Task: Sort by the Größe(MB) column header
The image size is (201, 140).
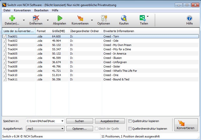Action: coord(58,31)
